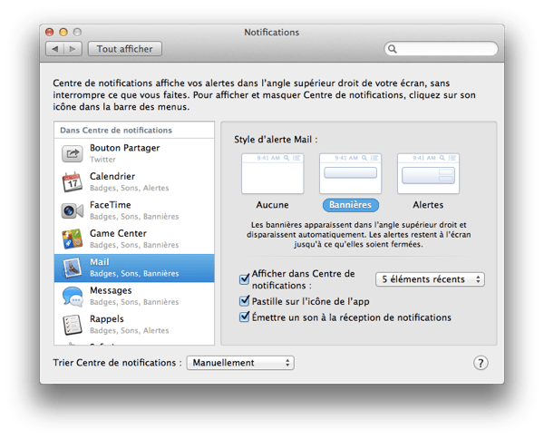
Task: Choose the Game Center icon
Action: [73, 239]
